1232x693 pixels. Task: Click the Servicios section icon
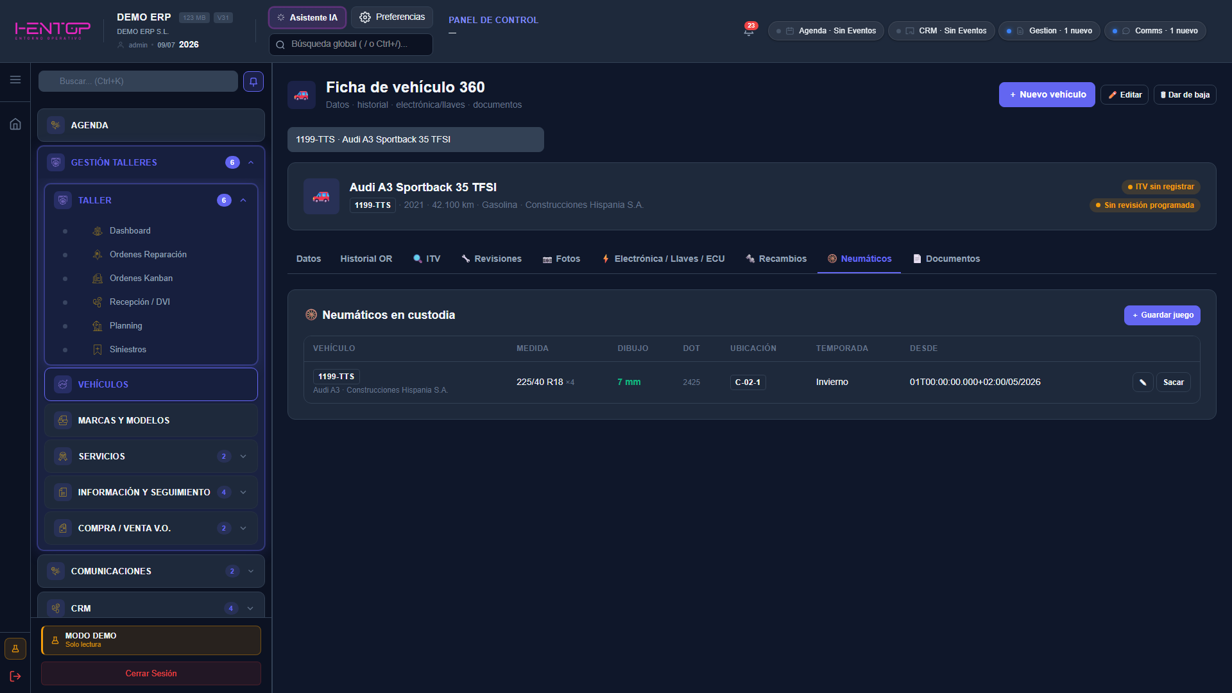click(63, 456)
